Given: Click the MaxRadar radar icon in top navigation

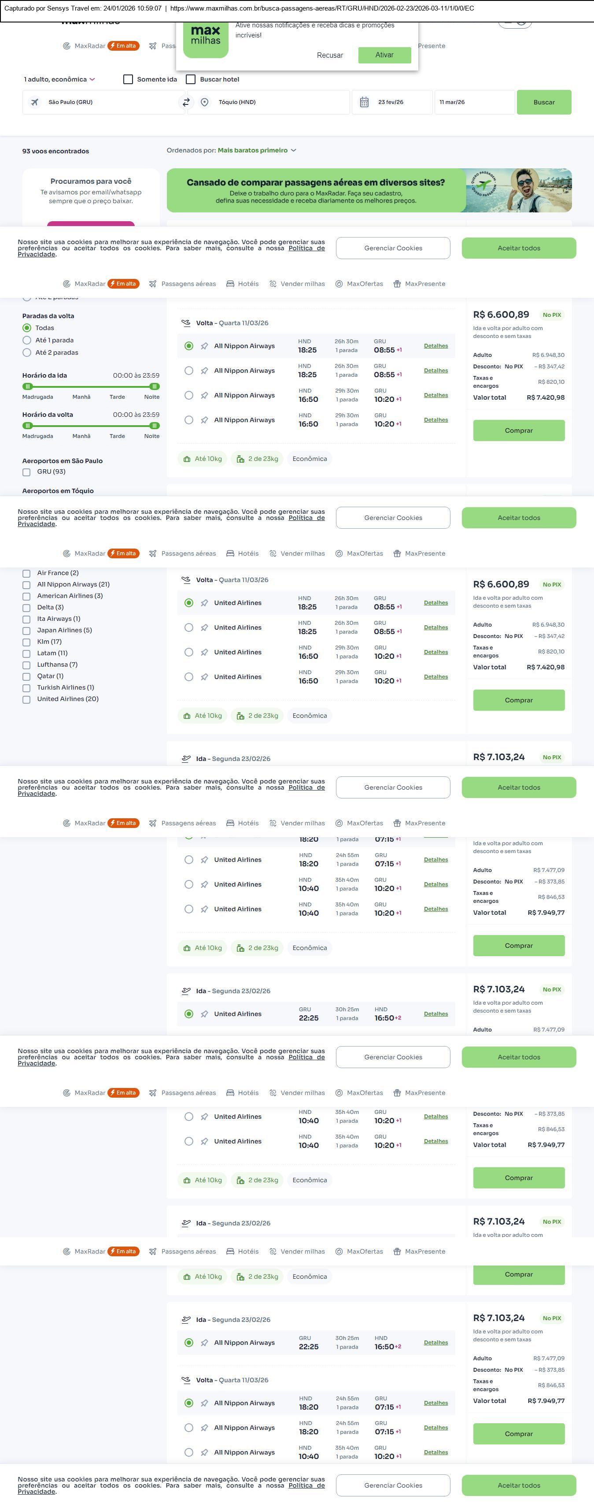Looking at the screenshot, I should click(x=66, y=46).
